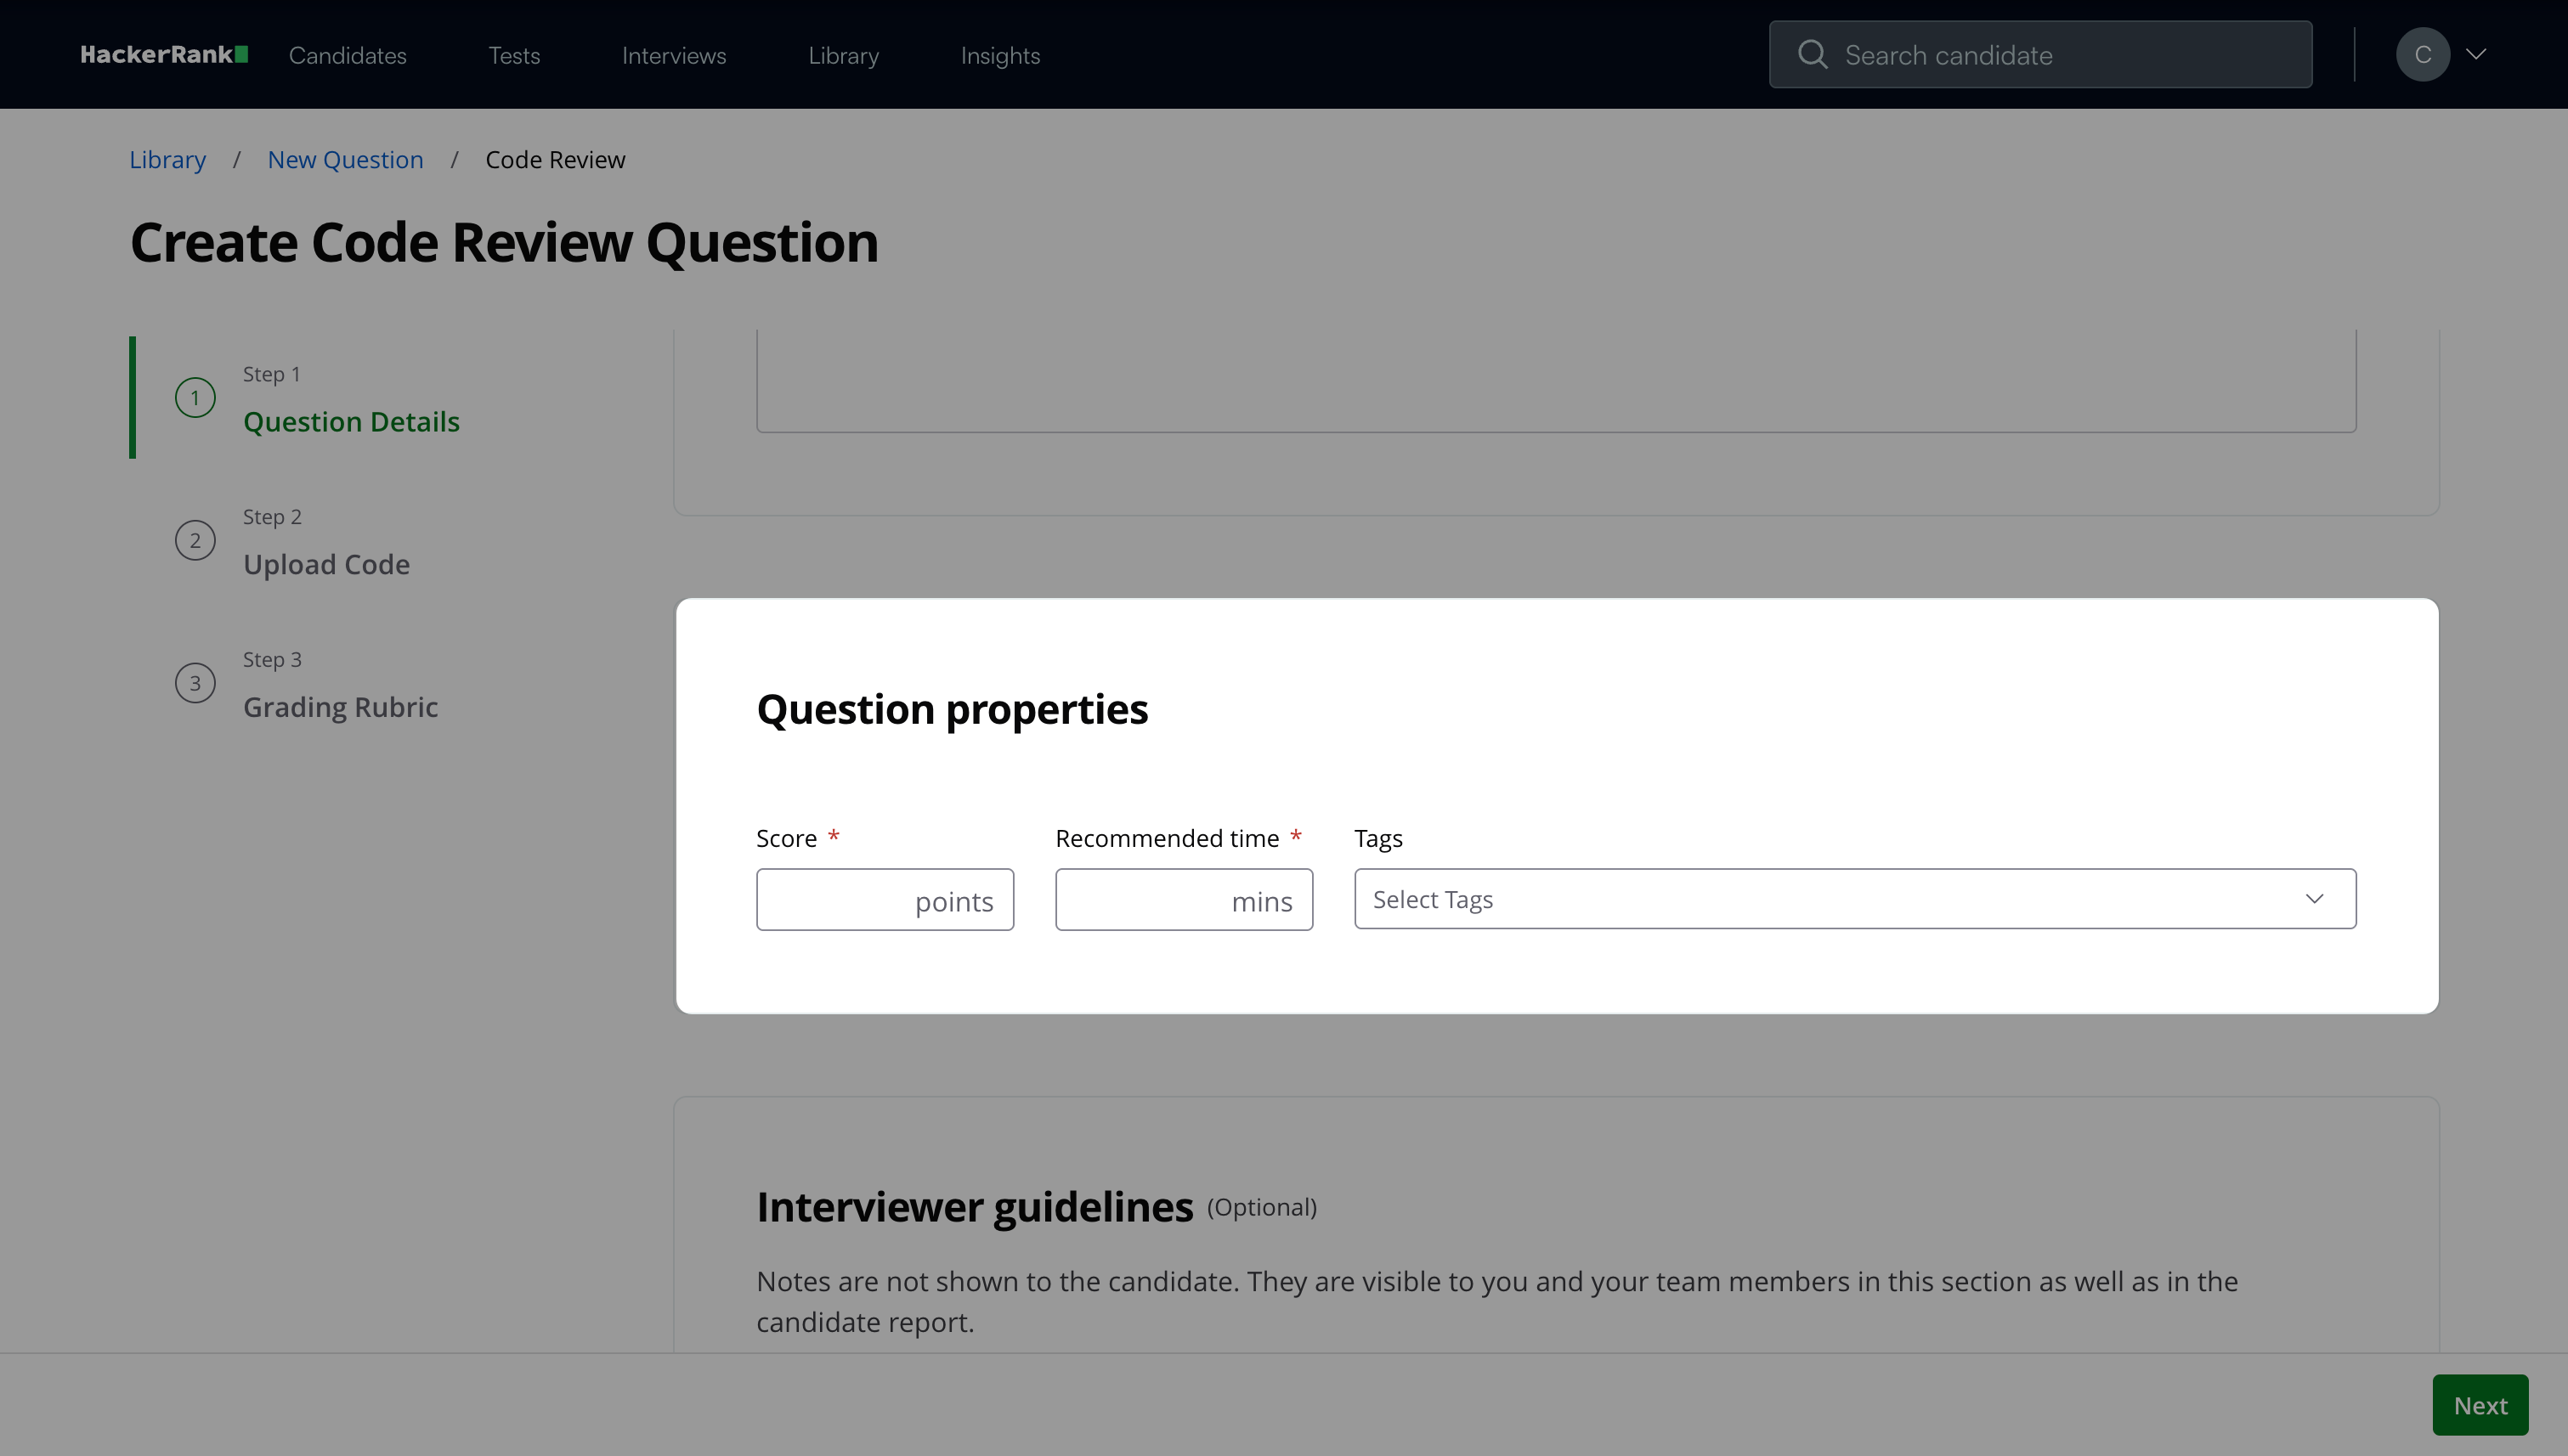The height and width of the screenshot is (1456, 2568).
Task: Click the search magnifier icon
Action: (x=1812, y=55)
